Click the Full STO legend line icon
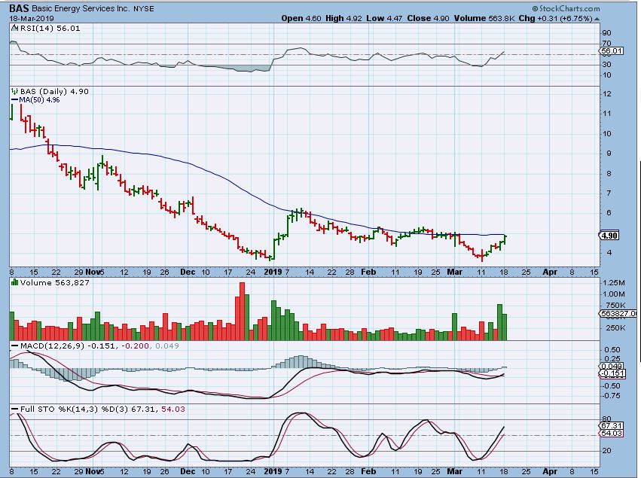The height and width of the screenshot is (478, 641). 14,409
